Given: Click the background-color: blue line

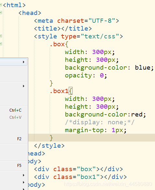Looking at the screenshot, I should [x=109, y=68].
